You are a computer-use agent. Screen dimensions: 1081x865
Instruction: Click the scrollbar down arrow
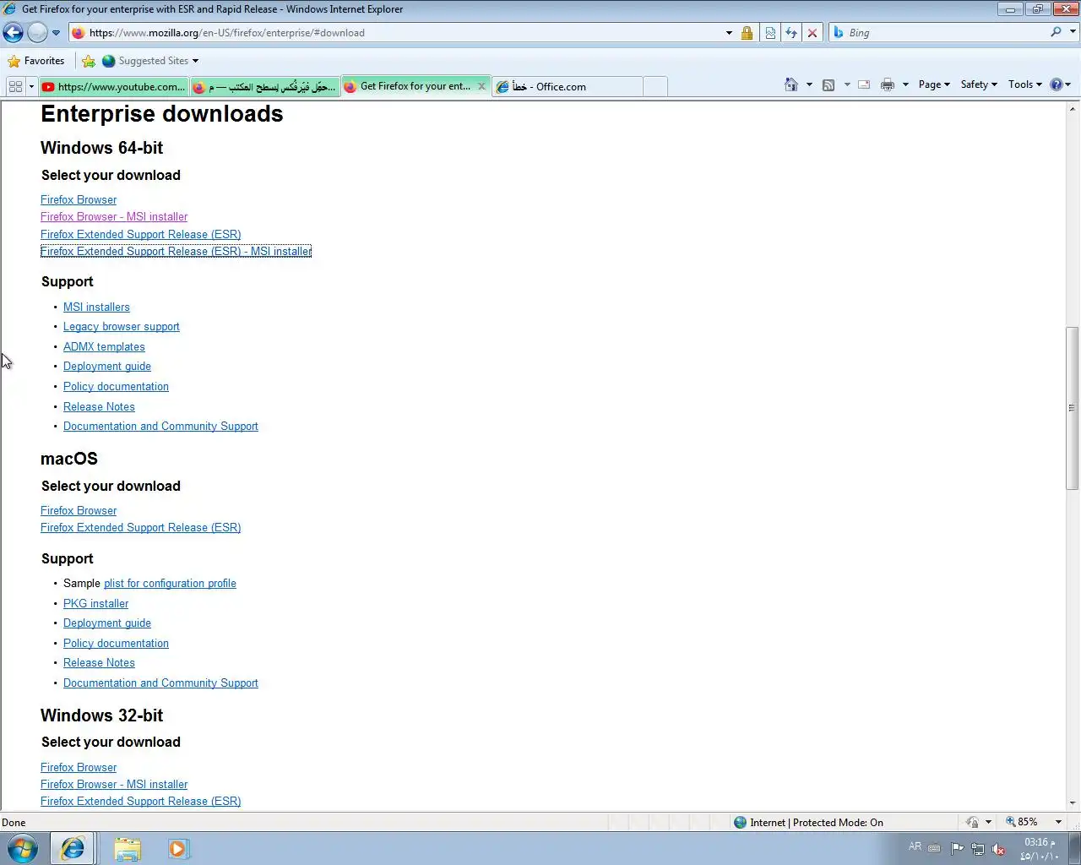1073,803
